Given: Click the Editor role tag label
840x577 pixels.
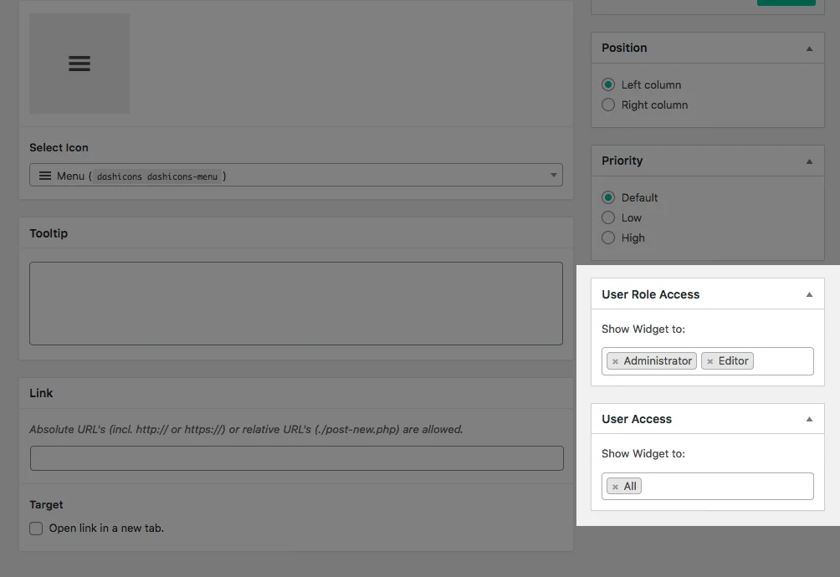Looking at the screenshot, I should 733,360.
